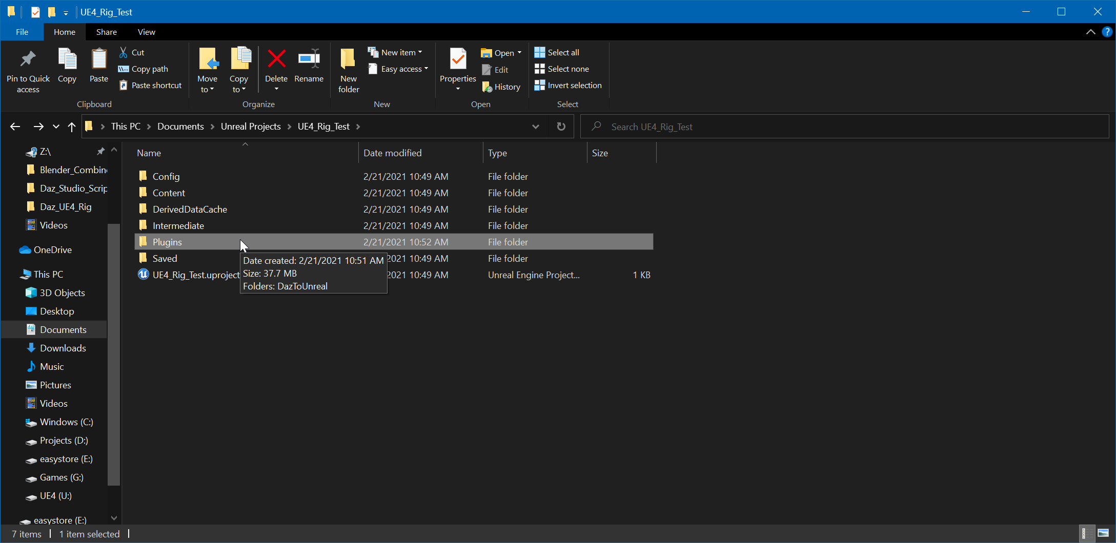Cut the selected item
1116x543 pixels.
[x=132, y=52]
